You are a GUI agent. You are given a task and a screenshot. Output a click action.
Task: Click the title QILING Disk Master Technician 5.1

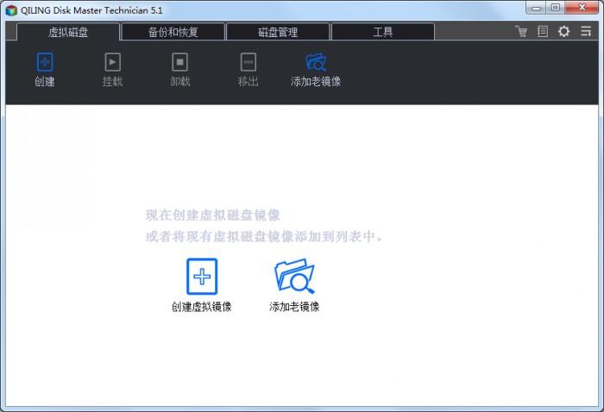[91, 10]
